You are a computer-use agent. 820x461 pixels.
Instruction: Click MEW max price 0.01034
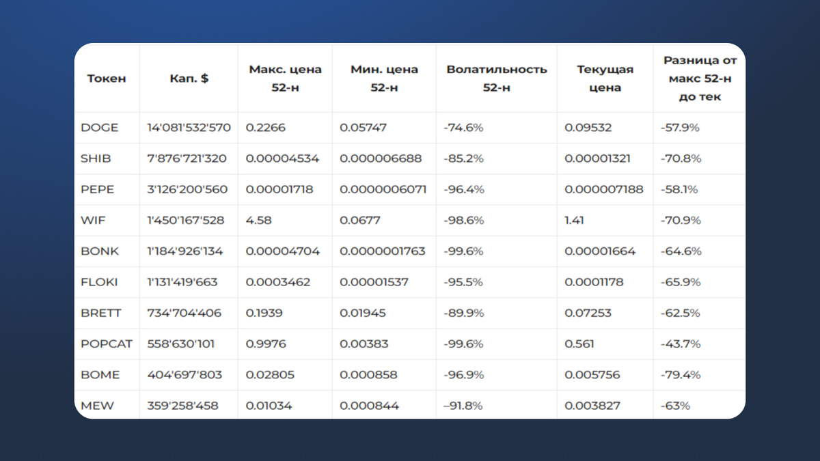click(269, 406)
